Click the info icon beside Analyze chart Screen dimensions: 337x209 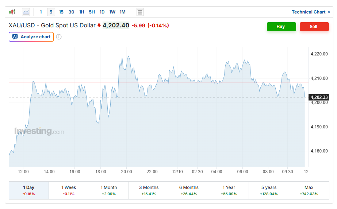59,37
